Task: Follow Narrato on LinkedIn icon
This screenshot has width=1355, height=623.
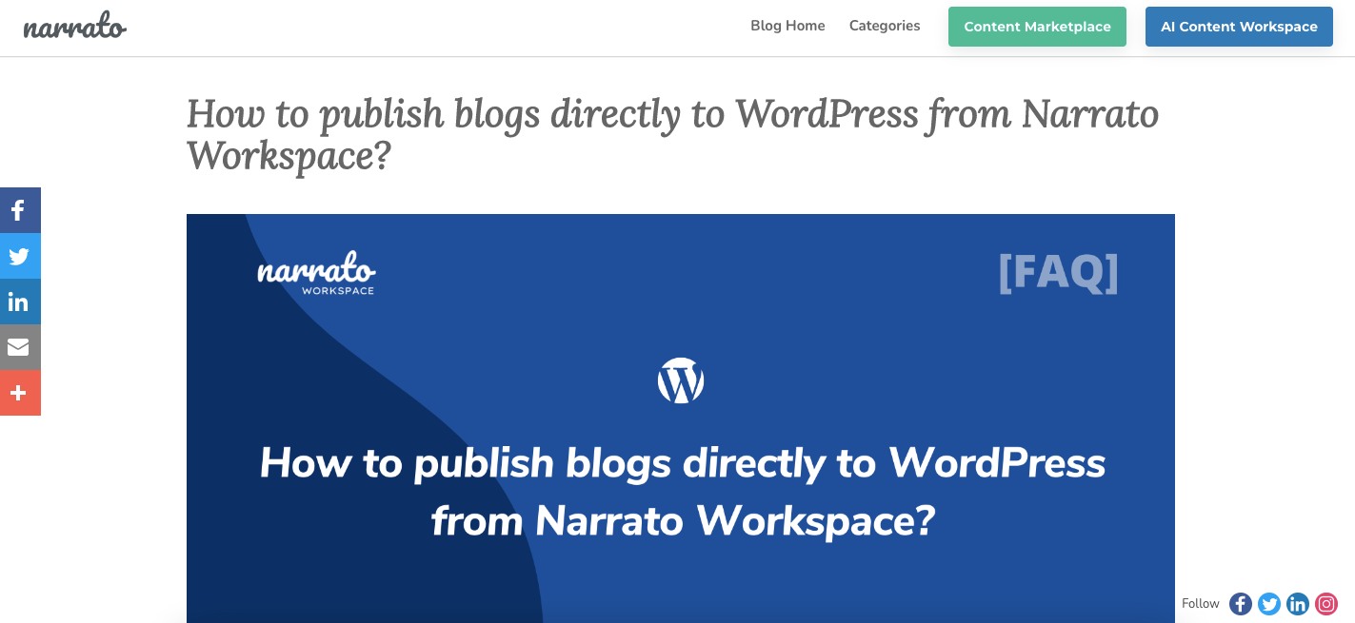Action: 1298,604
